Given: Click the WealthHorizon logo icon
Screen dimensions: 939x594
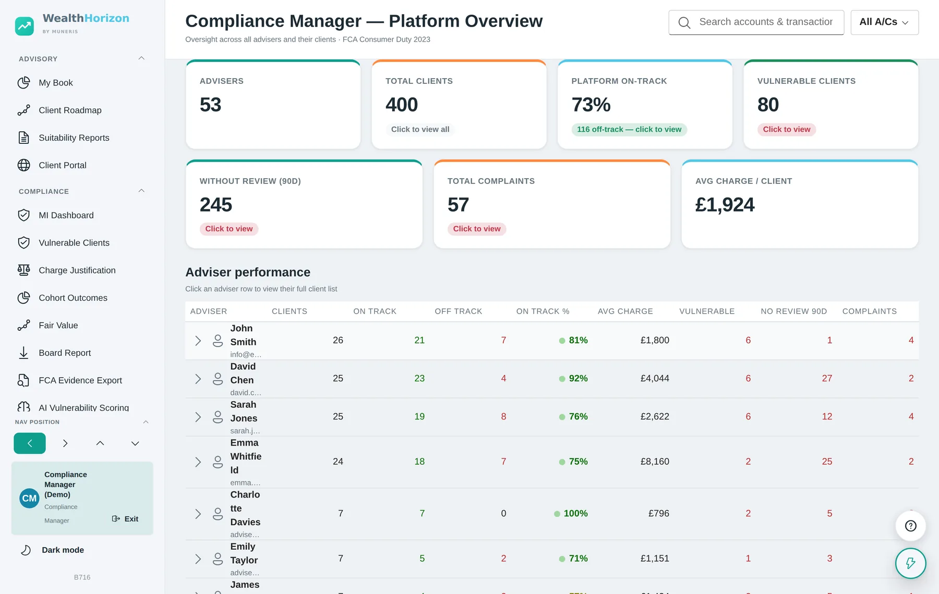Looking at the screenshot, I should pyautogui.click(x=25, y=26).
